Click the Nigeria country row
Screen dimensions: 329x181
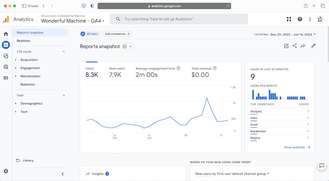pos(280,138)
